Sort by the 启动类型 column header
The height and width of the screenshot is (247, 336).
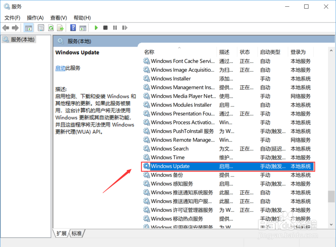point(273,52)
